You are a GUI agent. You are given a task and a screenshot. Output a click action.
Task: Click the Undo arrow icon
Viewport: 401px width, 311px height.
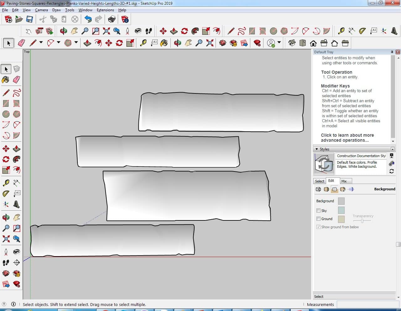coord(88,19)
